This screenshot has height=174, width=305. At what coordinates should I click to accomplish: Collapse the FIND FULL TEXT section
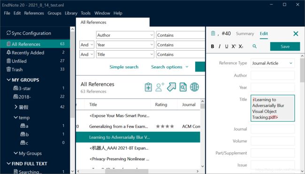8,164
